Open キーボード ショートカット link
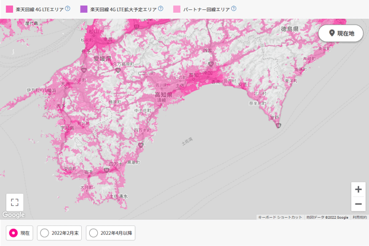 [280, 217]
